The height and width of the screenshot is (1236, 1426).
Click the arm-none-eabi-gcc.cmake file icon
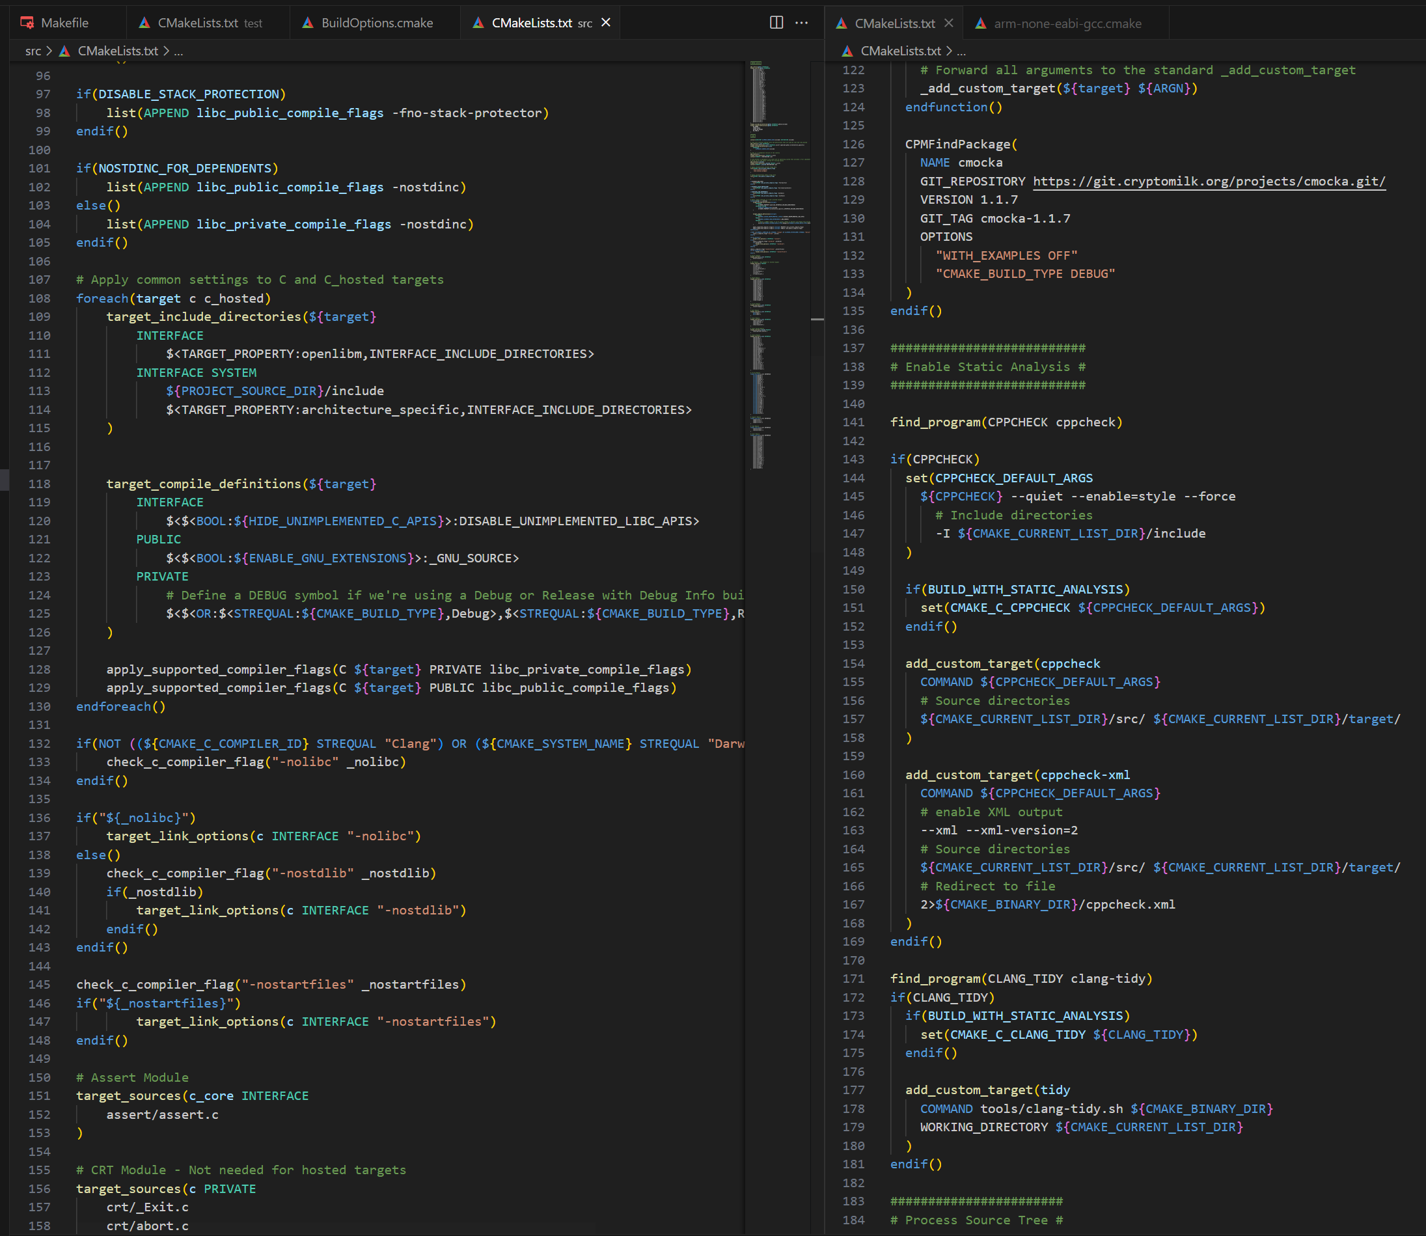click(x=981, y=23)
